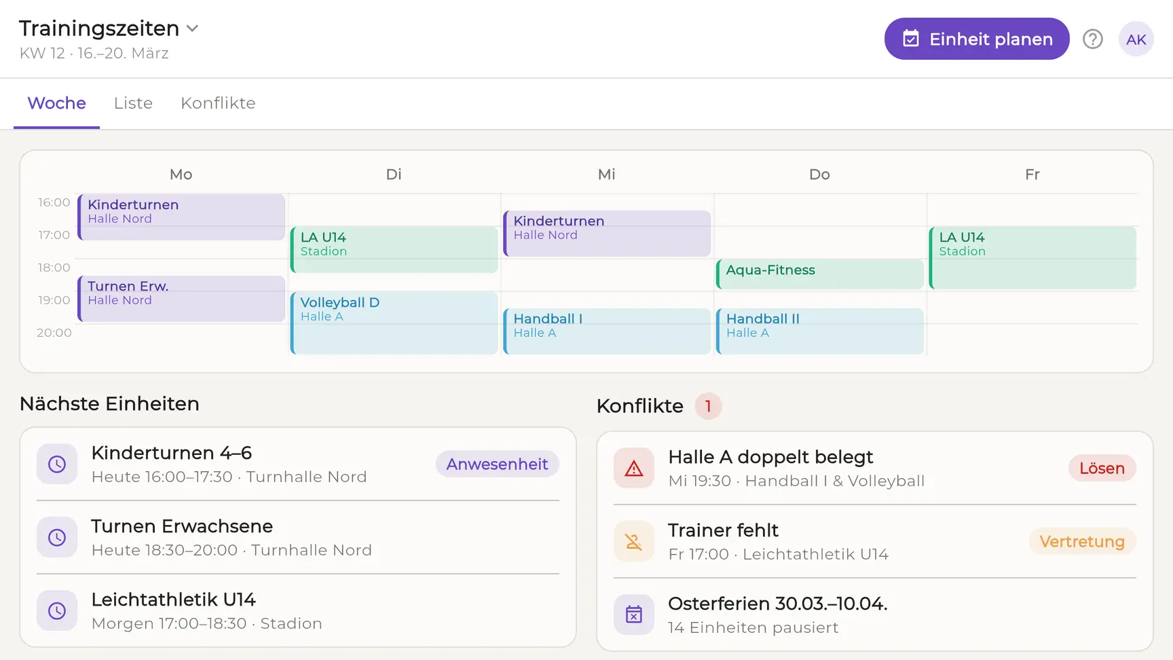Click warning triangle icon for Halle A conflict
The image size is (1173, 660).
coord(634,468)
